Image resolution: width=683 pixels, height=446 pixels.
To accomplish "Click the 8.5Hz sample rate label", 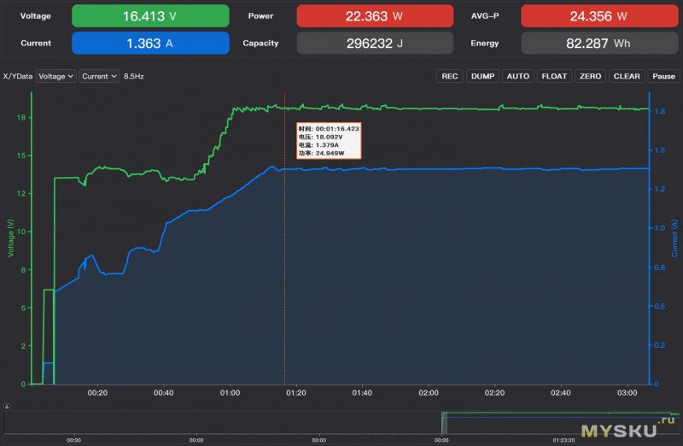I will pos(134,76).
